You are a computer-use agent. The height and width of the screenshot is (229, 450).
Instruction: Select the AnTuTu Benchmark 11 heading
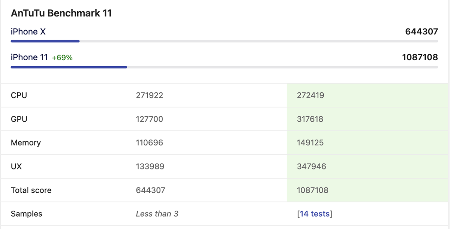click(61, 13)
